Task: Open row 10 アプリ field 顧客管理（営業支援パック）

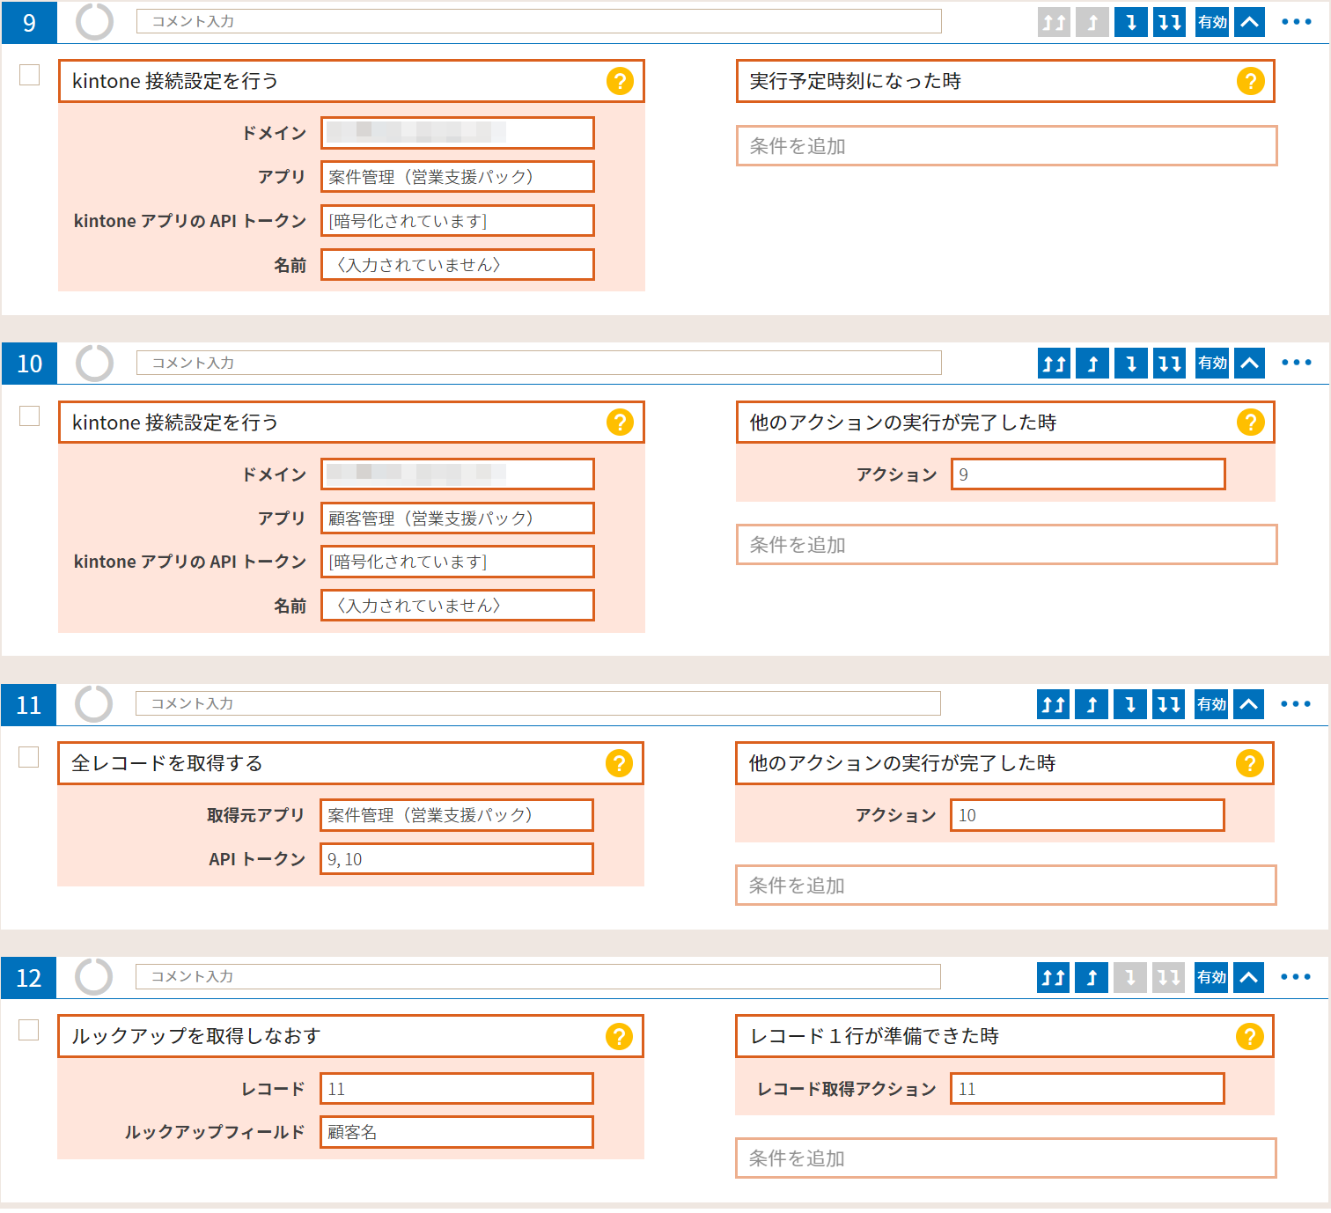Action: point(458,518)
